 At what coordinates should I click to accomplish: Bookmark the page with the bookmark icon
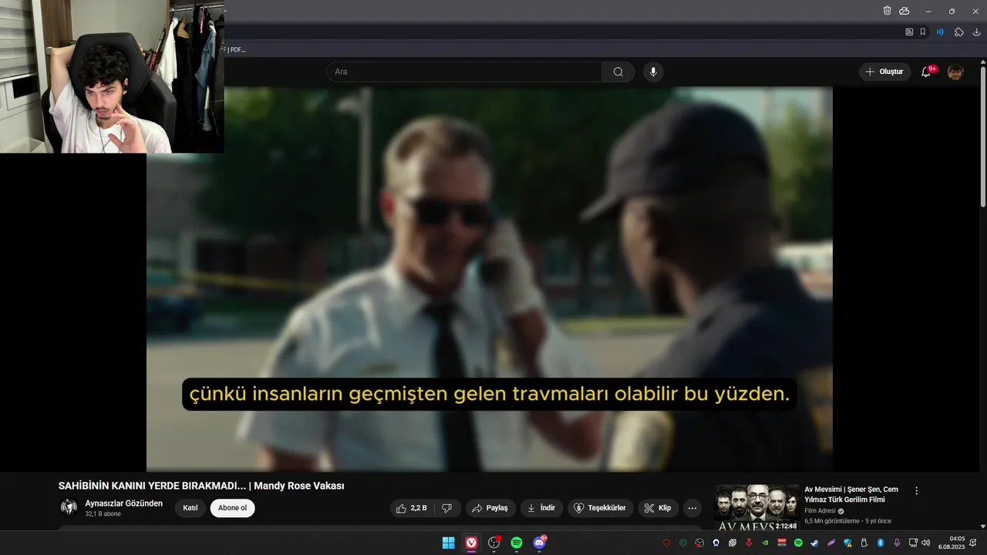point(922,32)
